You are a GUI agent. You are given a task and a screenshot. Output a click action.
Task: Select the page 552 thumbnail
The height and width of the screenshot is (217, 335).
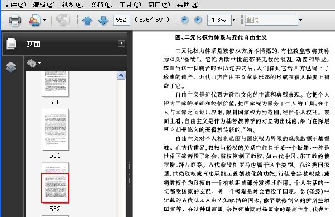click(x=55, y=182)
